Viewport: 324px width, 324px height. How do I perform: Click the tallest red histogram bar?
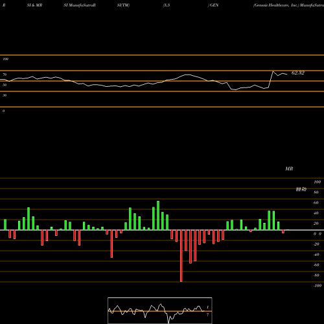(x=181, y=256)
